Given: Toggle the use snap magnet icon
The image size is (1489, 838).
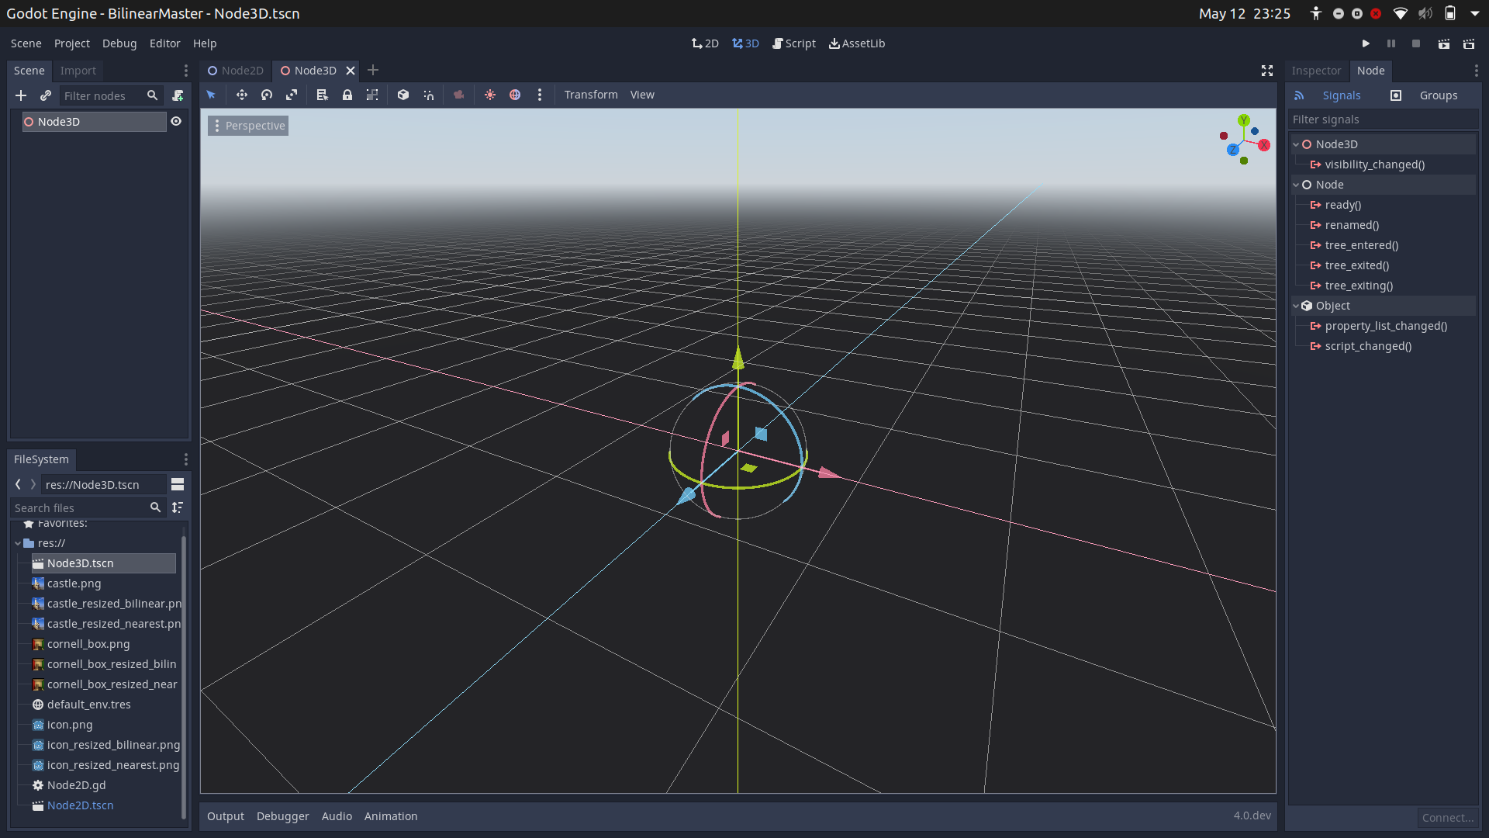Looking at the screenshot, I should (x=429, y=95).
